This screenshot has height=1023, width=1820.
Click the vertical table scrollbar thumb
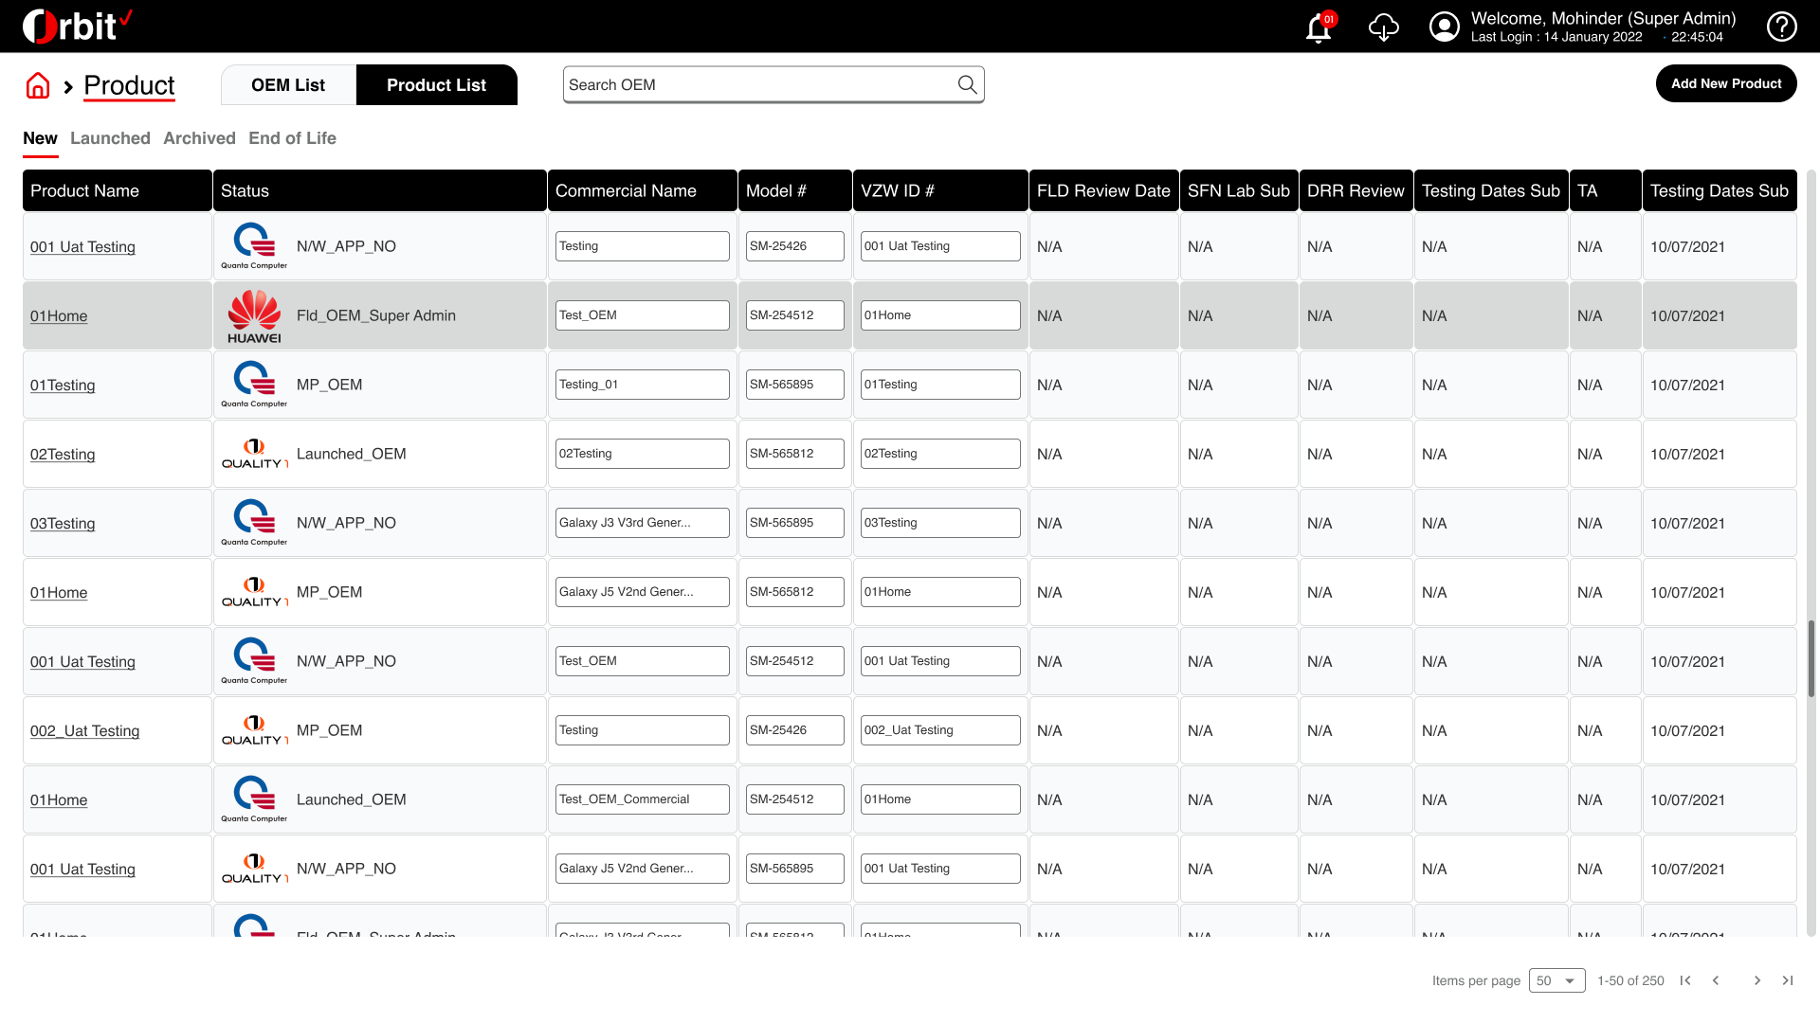point(1811,659)
